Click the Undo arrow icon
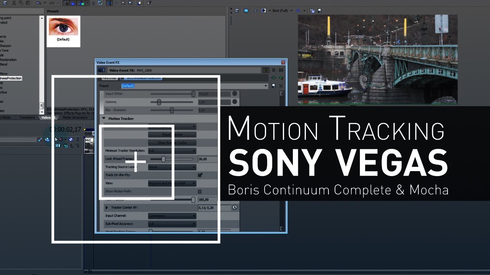Viewport: 490px width, 275px height. click(x=38, y=3)
